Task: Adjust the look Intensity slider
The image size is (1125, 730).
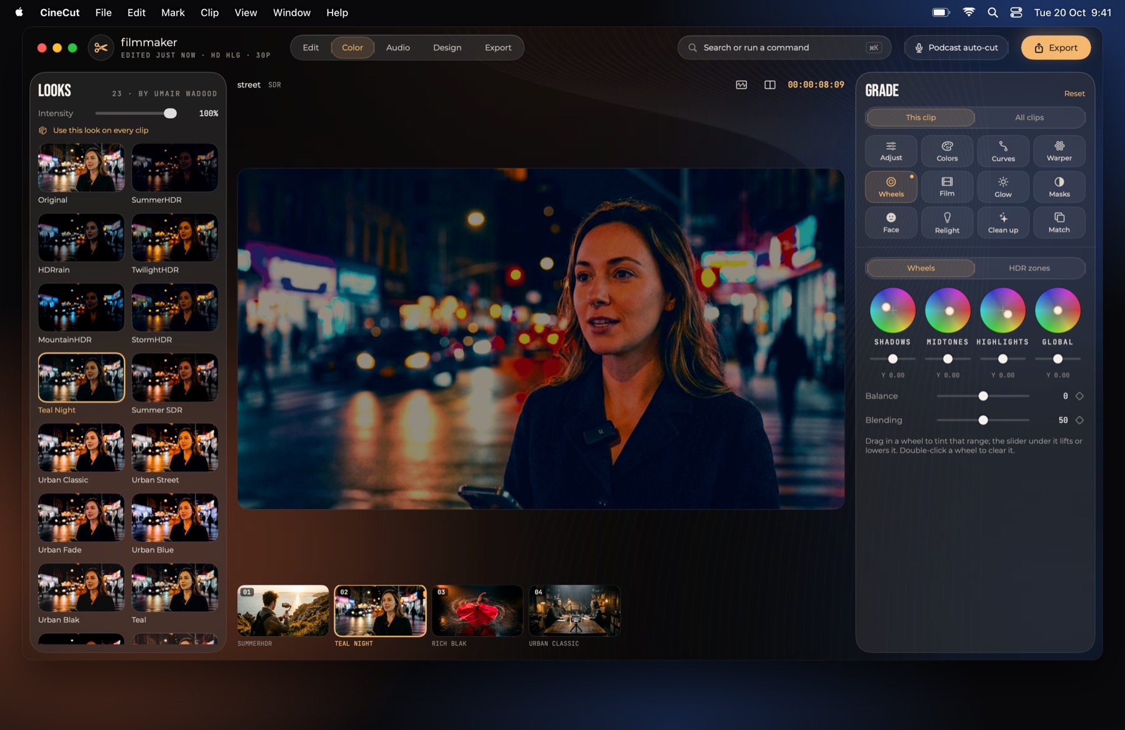Action: pyautogui.click(x=136, y=113)
